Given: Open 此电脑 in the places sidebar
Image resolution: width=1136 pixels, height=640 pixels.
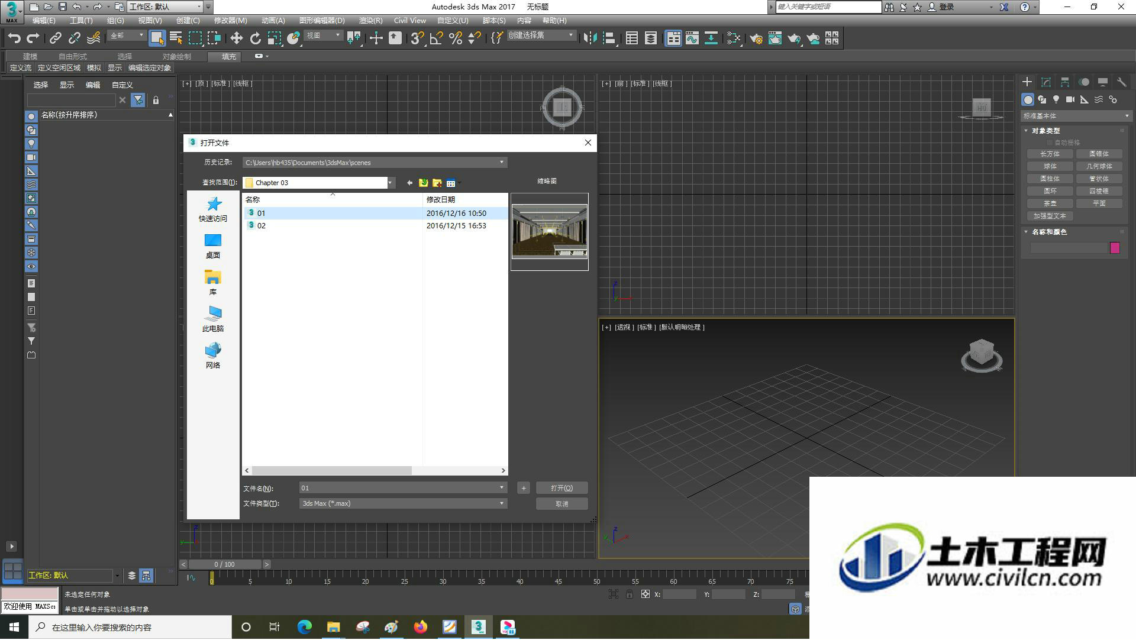Looking at the screenshot, I should point(213,319).
